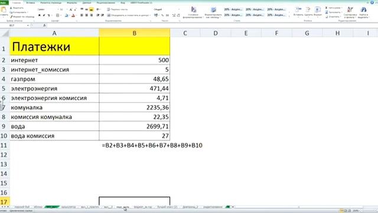Apply comma thousands separator style

(167, 15)
